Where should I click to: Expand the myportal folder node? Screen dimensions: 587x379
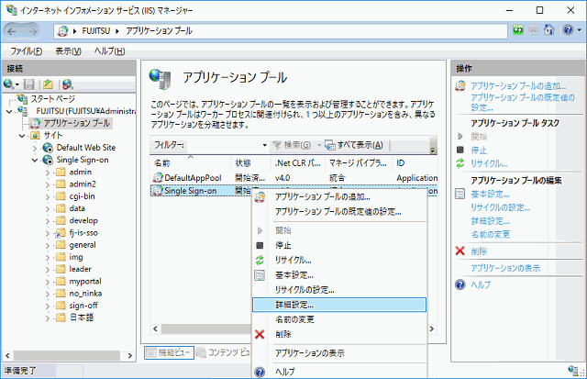pos(48,282)
